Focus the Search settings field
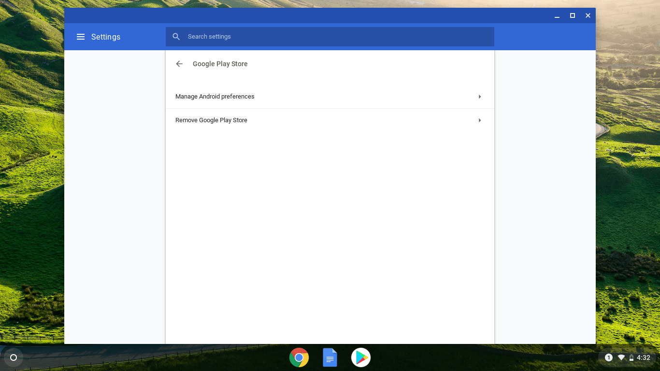660x371 pixels. point(330,37)
